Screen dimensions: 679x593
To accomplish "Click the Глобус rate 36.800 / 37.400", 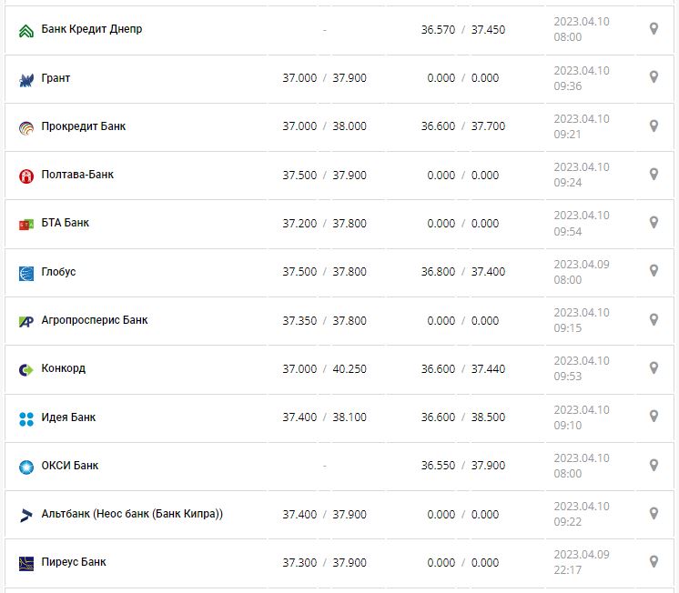I will (463, 272).
